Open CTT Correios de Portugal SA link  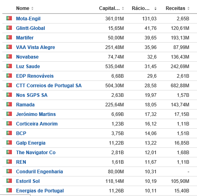click(x=49, y=86)
